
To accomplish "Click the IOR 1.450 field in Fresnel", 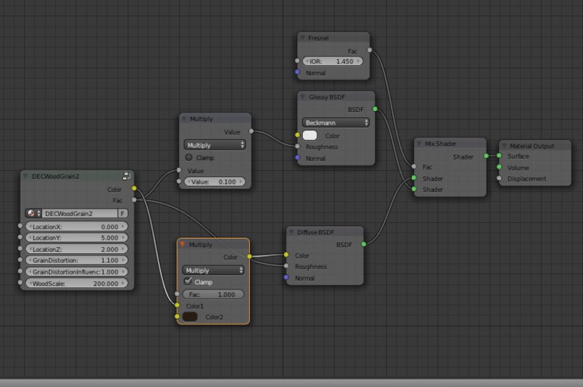I will point(333,61).
